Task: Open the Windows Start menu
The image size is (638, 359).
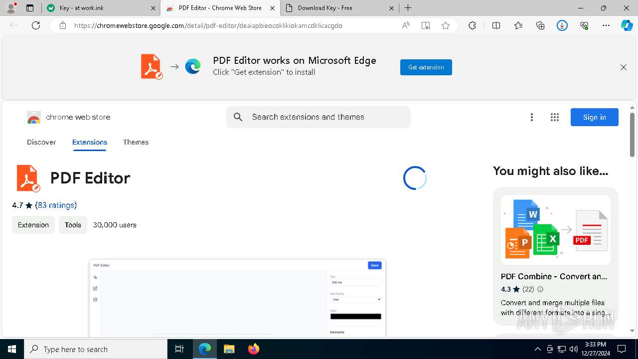Action: point(12,349)
